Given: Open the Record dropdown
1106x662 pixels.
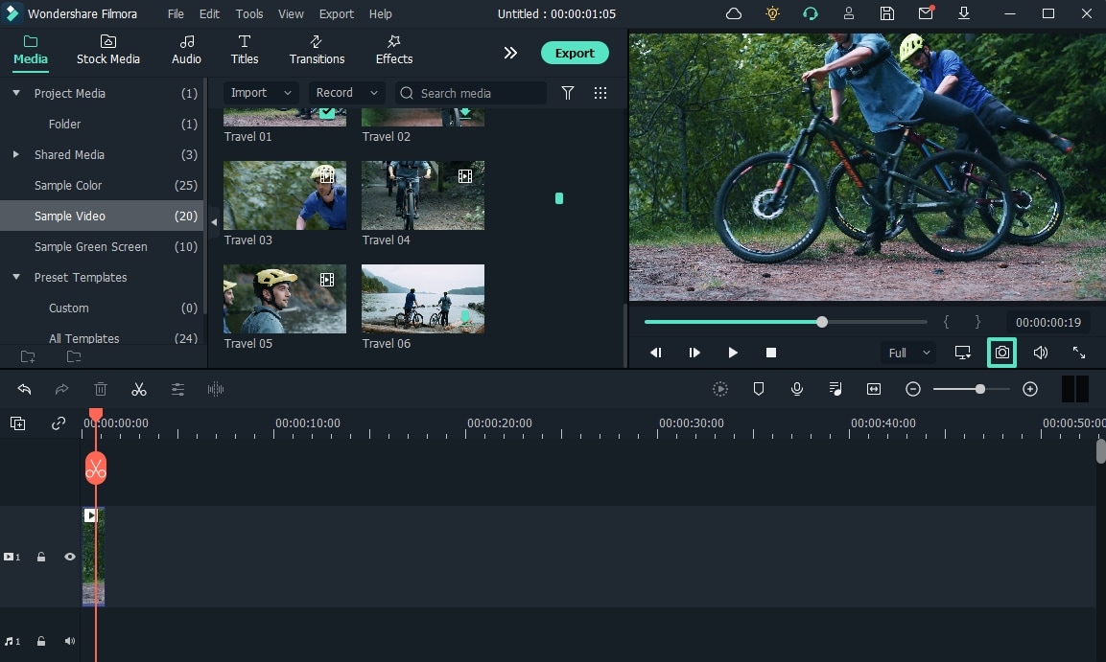Looking at the screenshot, I should point(346,93).
